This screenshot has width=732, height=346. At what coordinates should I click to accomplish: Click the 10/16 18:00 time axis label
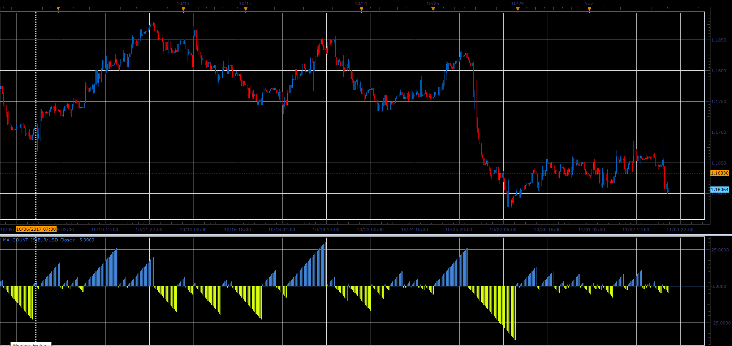[x=237, y=230]
